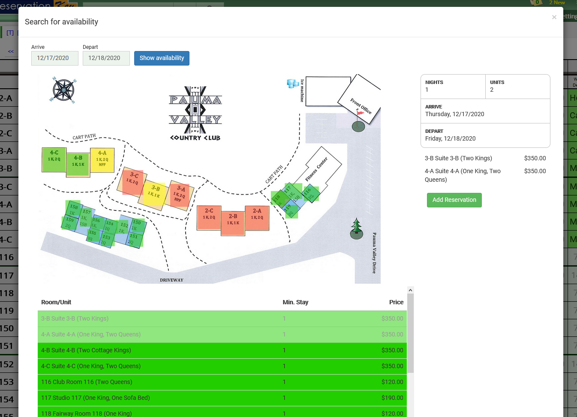Click the 2 New notification in background header
This screenshot has width=577, height=417.
click(557, 3)
